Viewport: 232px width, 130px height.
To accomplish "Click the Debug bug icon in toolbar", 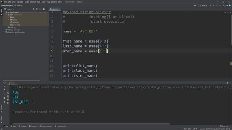I will point(214,6).
